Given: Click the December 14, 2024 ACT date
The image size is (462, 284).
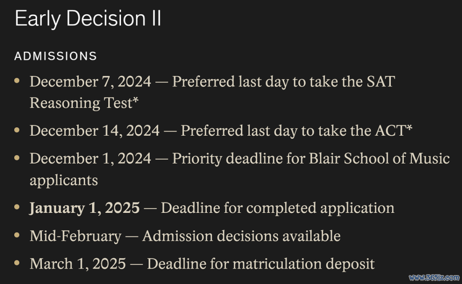Looking at the screenshot, I should click(95, 131).
